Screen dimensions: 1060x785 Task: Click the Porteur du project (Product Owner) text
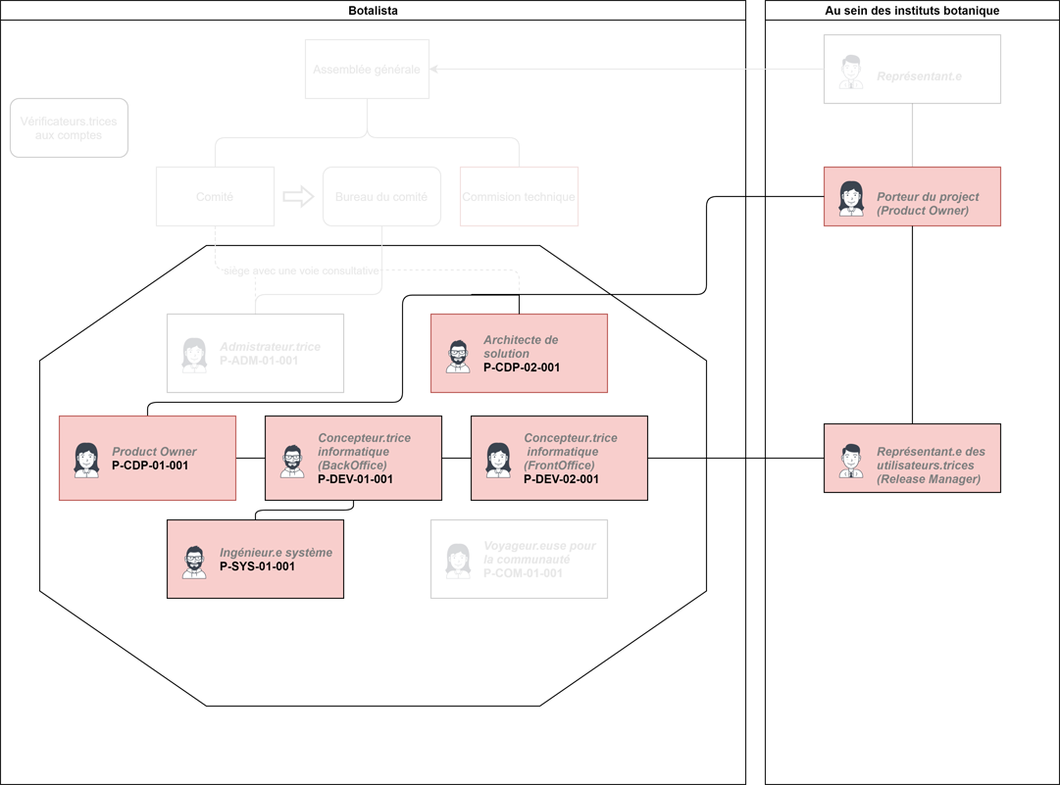928,203
